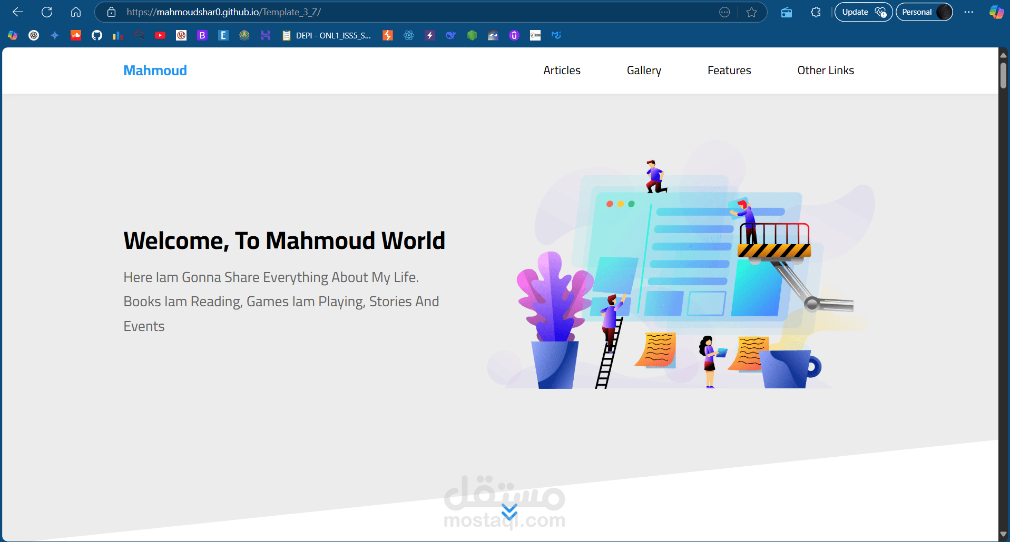Open the YouTube bookmark

[160, 35]
